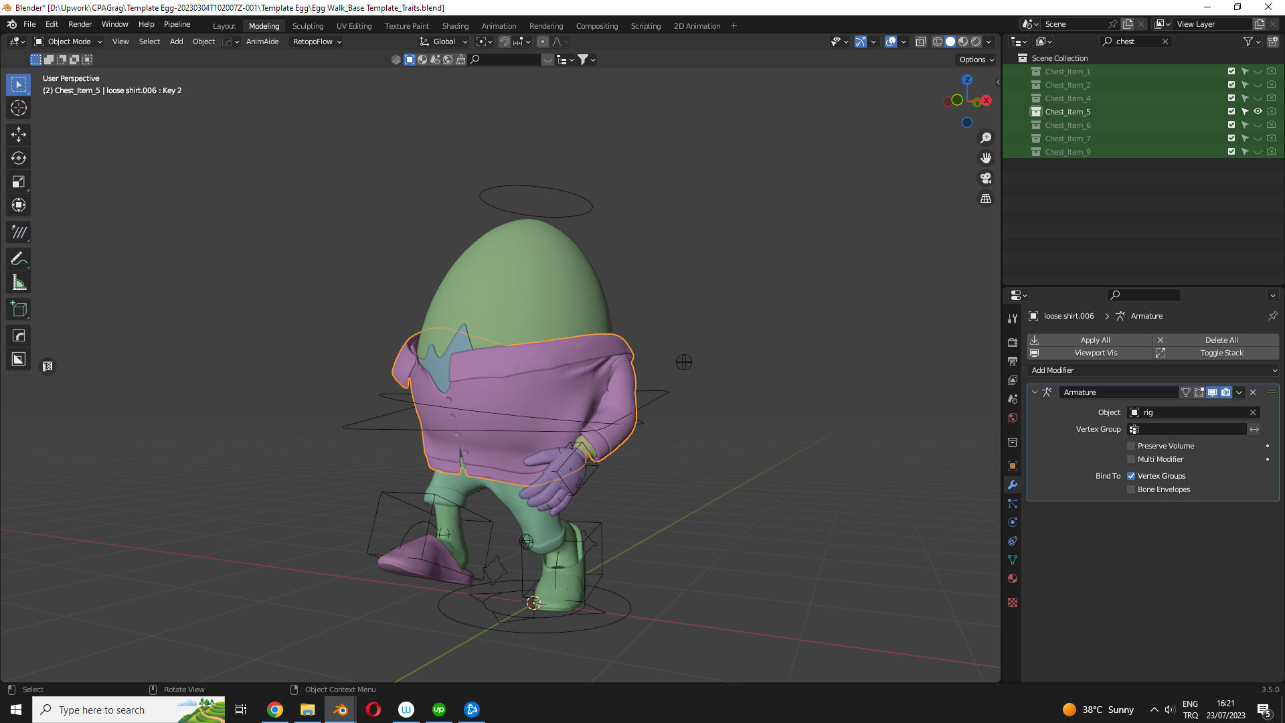
Task: Select the Scale tool
Action: tap(19, 182)
